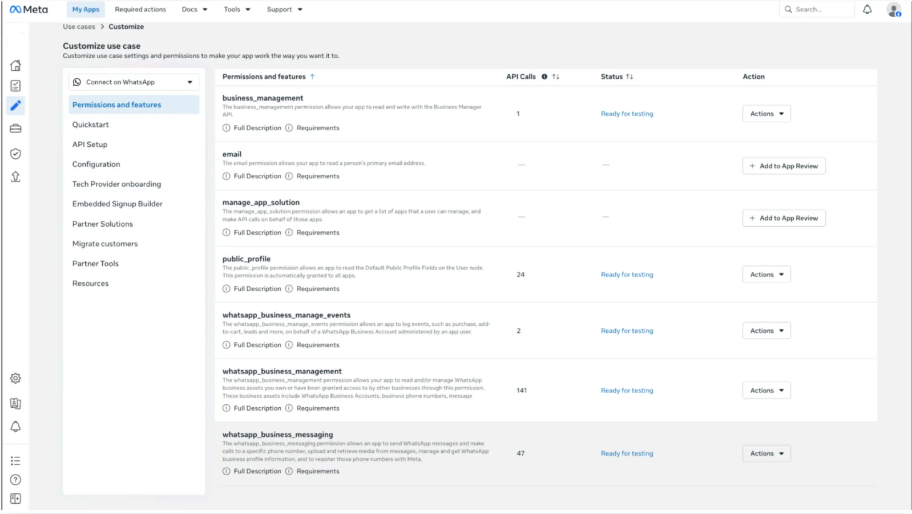Click Ready for testing status for public_profile

tap(627, 275)
